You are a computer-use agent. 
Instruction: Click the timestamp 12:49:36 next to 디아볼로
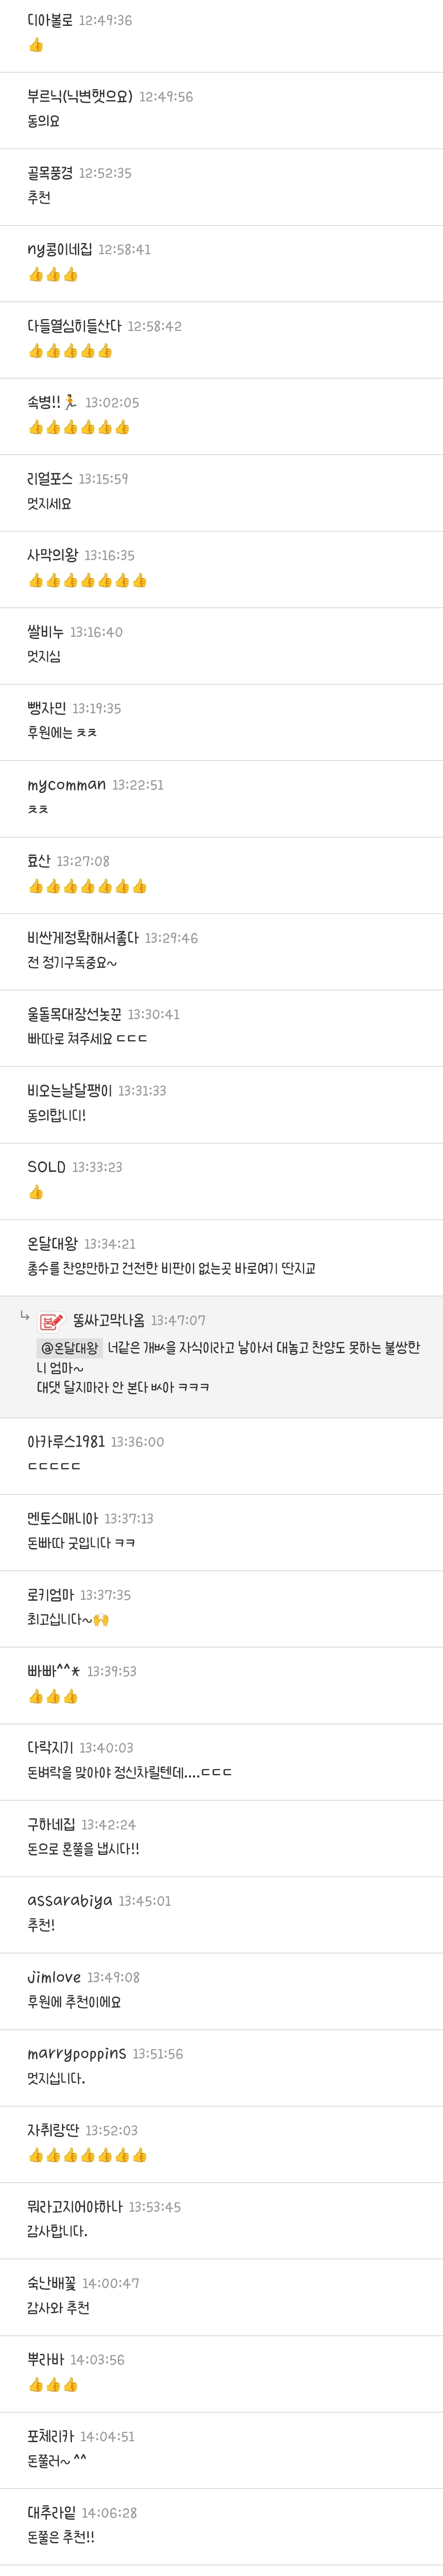pos(105,20)
